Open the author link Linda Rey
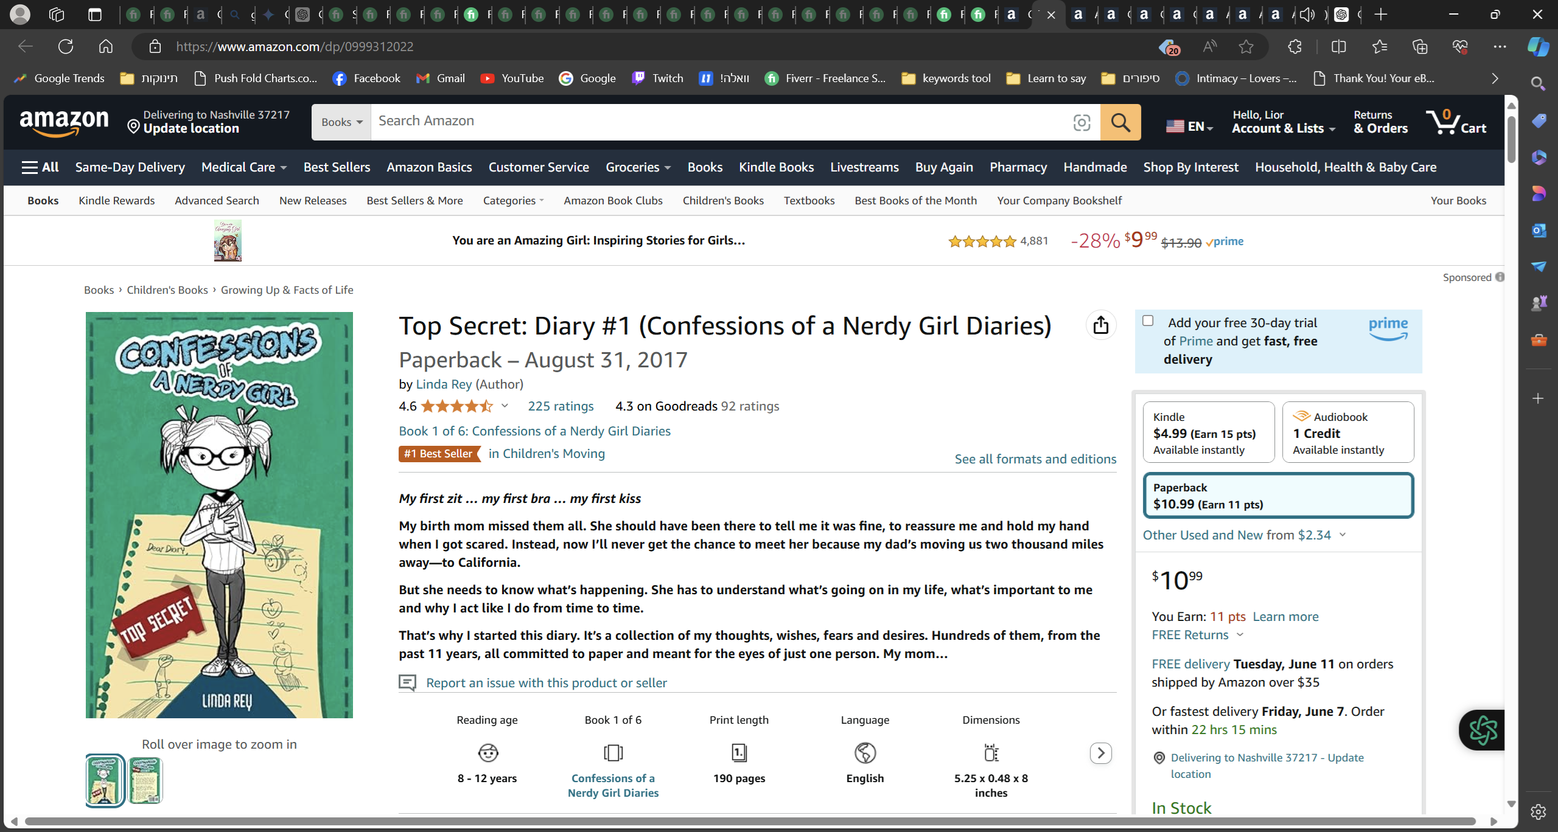The height and width of the screenshot is (832, 1558). (x=444, y=384)
